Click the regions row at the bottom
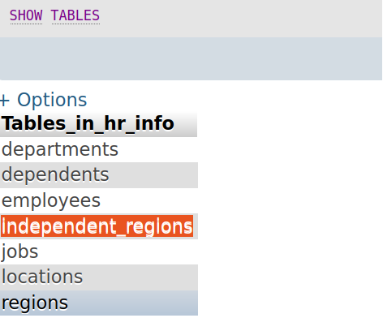383x318 pixels. 98,303
